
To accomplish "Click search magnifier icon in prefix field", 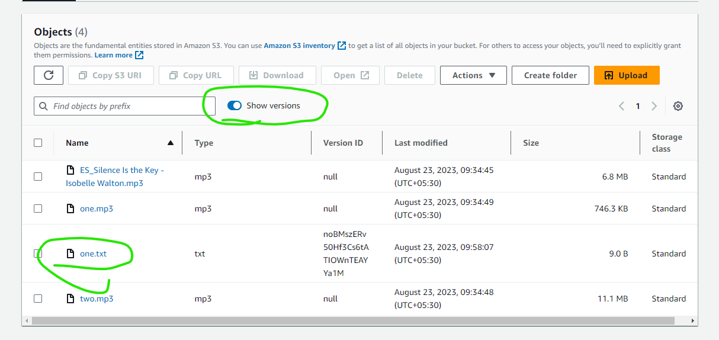I will tap(44, 107).
